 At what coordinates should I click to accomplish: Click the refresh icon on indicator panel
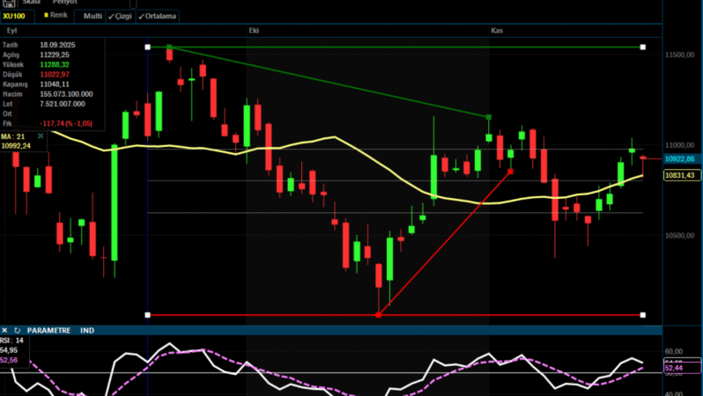[17, 331]
